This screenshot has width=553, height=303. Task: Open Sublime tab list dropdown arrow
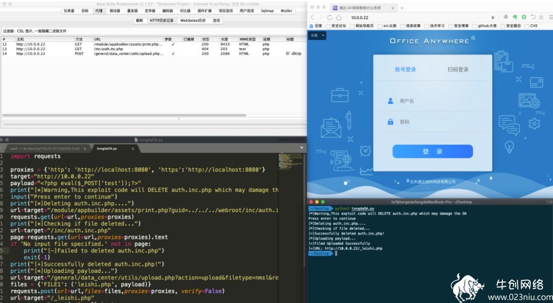[302, 148]
